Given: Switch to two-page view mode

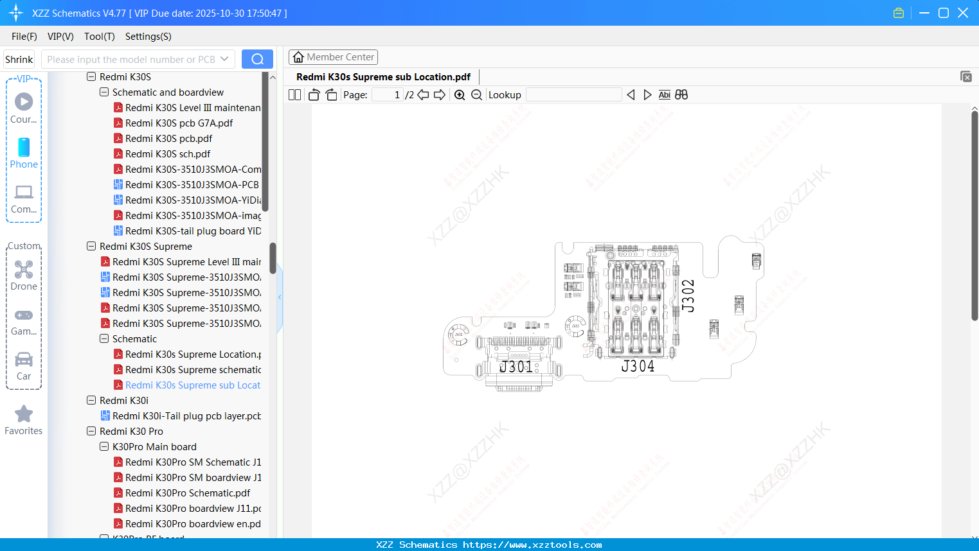Looking at the screenshot, I should coord(294,94).
